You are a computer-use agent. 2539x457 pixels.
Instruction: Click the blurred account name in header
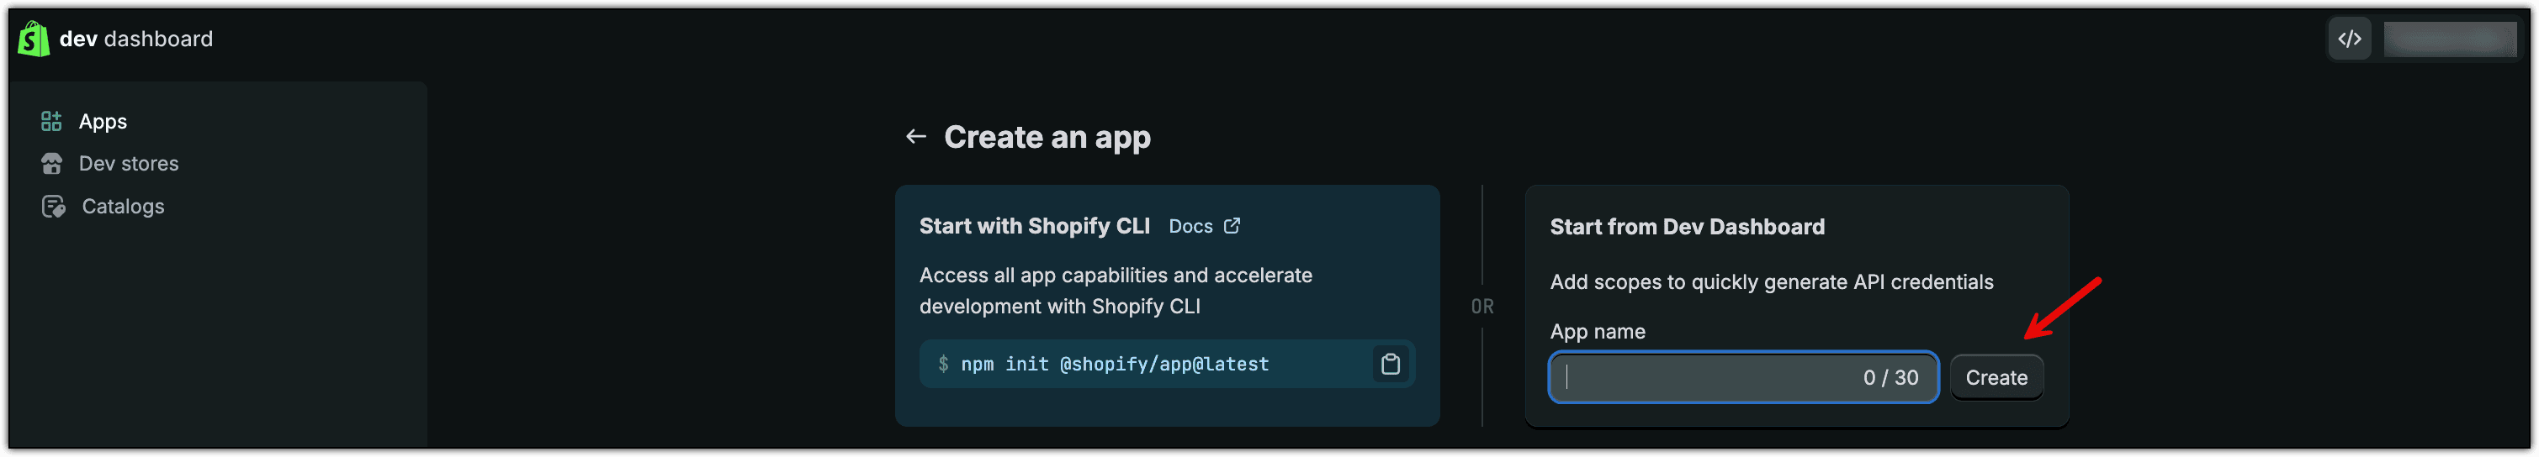(2449, 39)
